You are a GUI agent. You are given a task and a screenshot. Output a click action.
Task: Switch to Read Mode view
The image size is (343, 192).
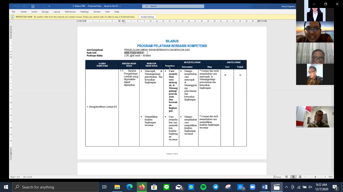click(x=287, y=177)
